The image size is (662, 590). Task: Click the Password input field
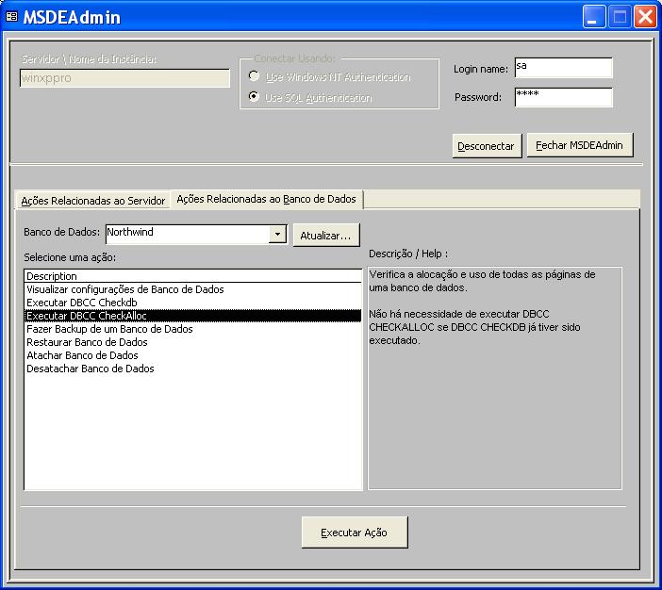[563, 97]
